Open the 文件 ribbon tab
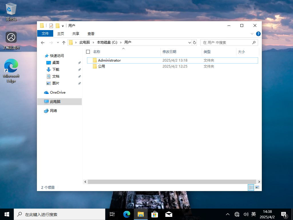Viewport: 293px width, 220px height. point(45,34)
